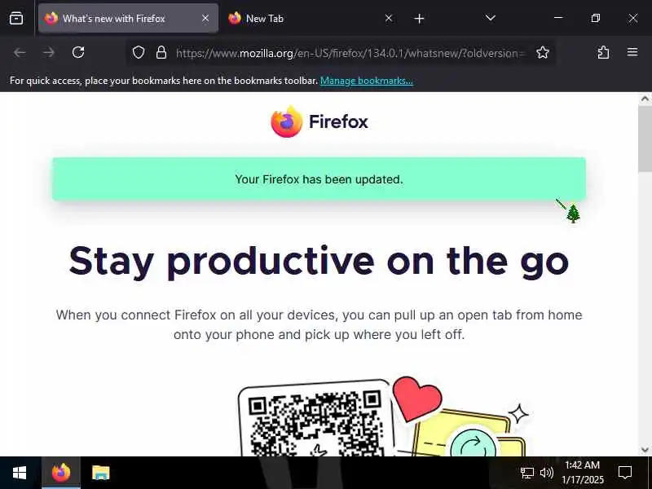Go back with the back arrow
The height and width of the screenshot is (489, 652).
(20, 52)
